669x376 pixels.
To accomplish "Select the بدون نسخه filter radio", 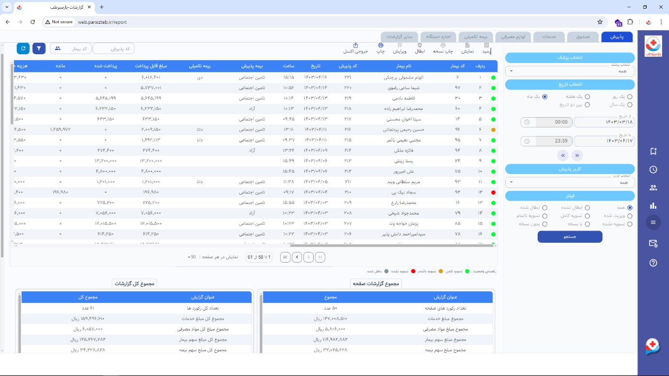I will tap(545, 224).
